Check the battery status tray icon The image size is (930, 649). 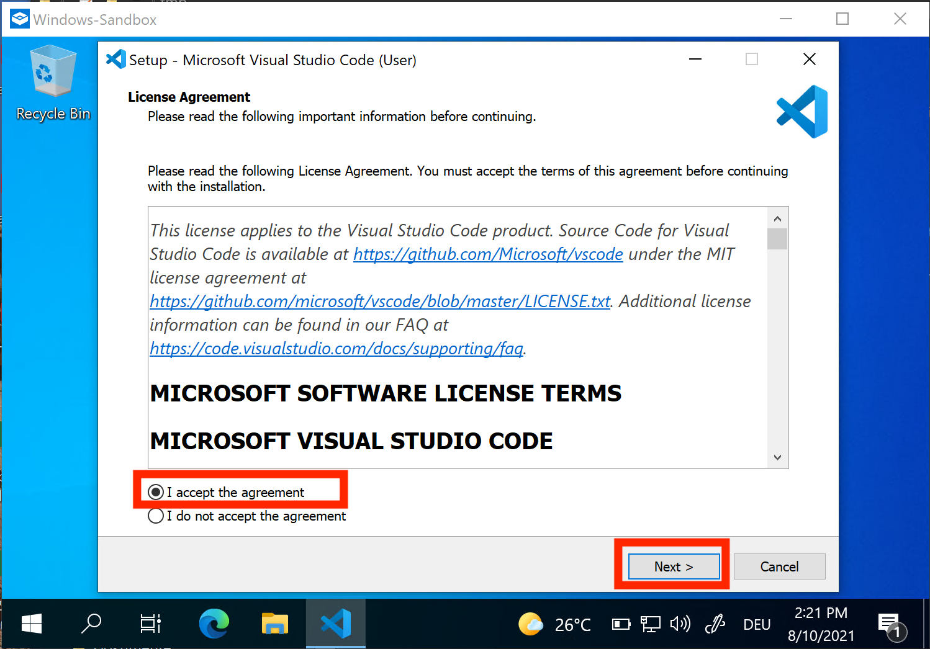point(621,624)
